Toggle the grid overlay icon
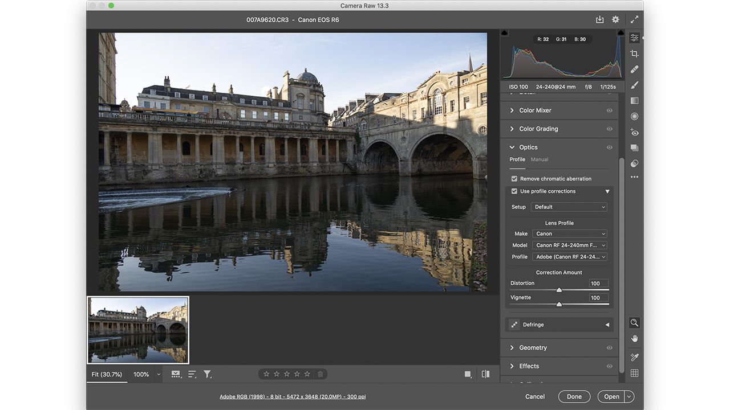Image resolution: width=730 pixels, height=410 pixels. coord(634,373)
